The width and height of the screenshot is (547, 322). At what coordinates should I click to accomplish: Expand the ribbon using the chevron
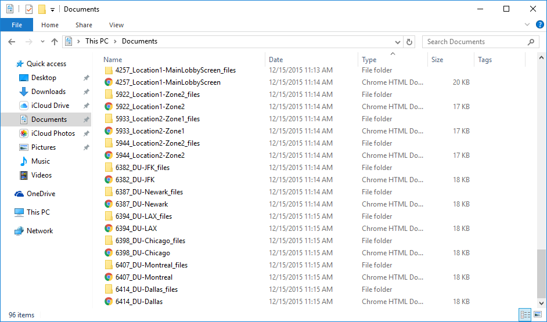point(527,25)
